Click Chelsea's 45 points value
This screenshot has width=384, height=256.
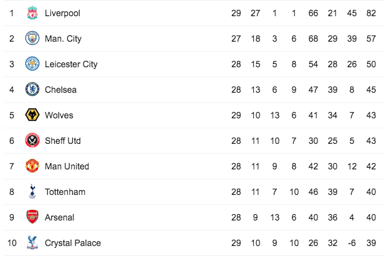[371, 90]
